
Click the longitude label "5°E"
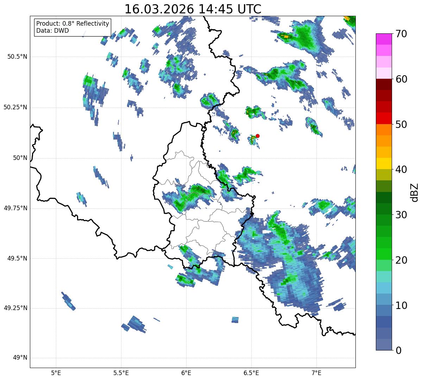point(56,373)
